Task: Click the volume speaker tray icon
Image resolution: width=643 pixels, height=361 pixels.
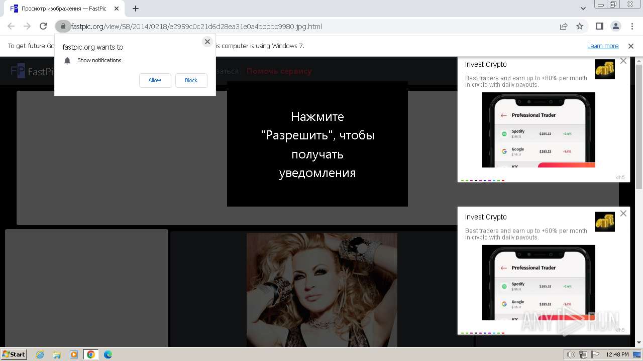Action: [x=571, y=354]
